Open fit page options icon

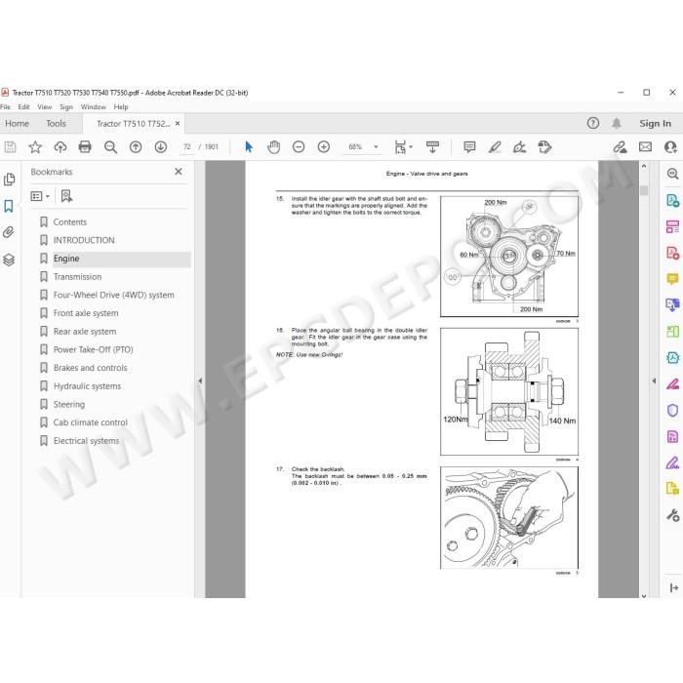(x=402, y=147)
